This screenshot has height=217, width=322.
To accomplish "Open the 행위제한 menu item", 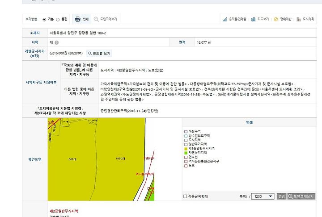I will tap(286, 19).
